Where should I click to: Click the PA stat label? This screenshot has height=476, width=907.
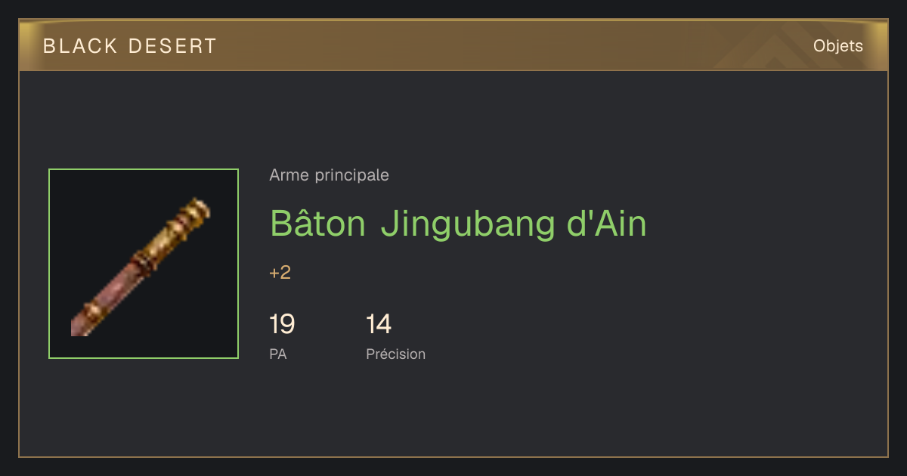click(277, 354)
